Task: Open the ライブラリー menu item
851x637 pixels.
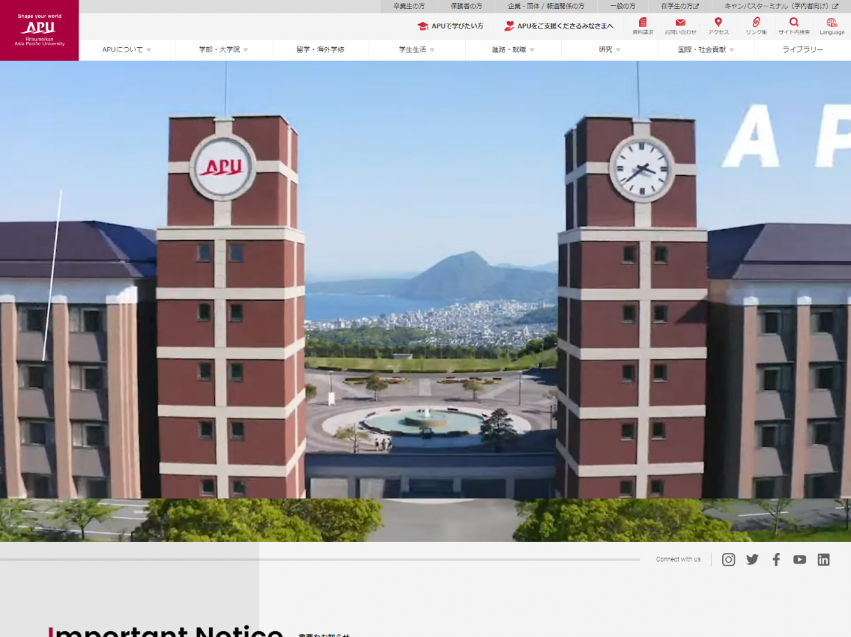Action: 803,50
